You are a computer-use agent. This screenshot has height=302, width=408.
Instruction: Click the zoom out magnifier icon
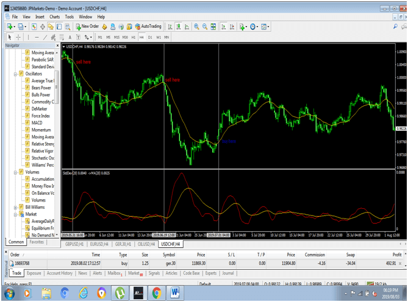point(205,27)
